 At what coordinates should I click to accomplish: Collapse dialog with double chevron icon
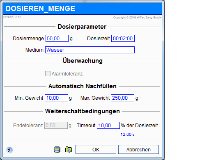click(9, 150)
